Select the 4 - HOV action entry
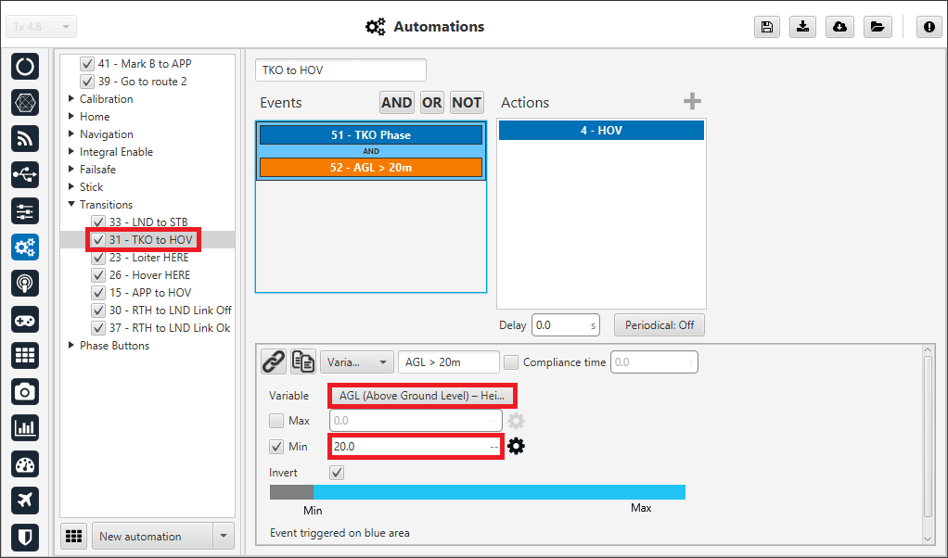 (601, 131)
